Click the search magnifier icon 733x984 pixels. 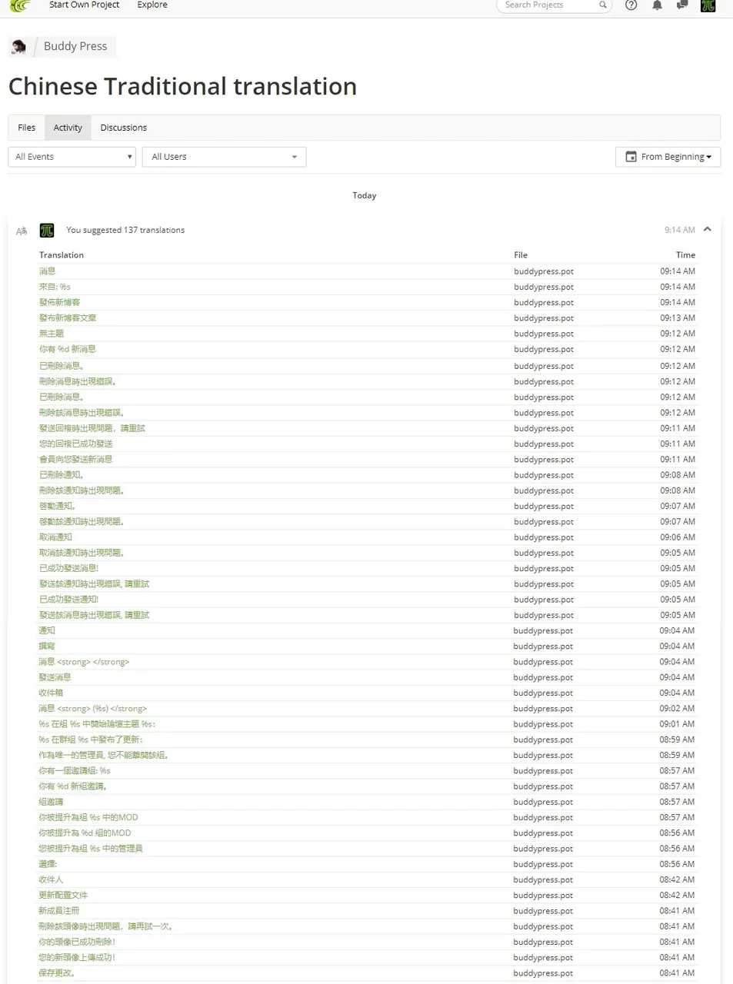pos(603,5)
